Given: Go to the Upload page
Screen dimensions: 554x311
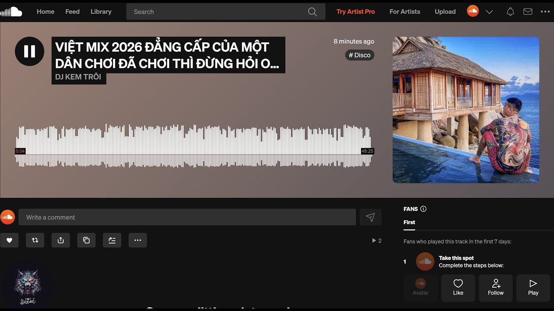Looking at the screenshot, I should [445, 12].
